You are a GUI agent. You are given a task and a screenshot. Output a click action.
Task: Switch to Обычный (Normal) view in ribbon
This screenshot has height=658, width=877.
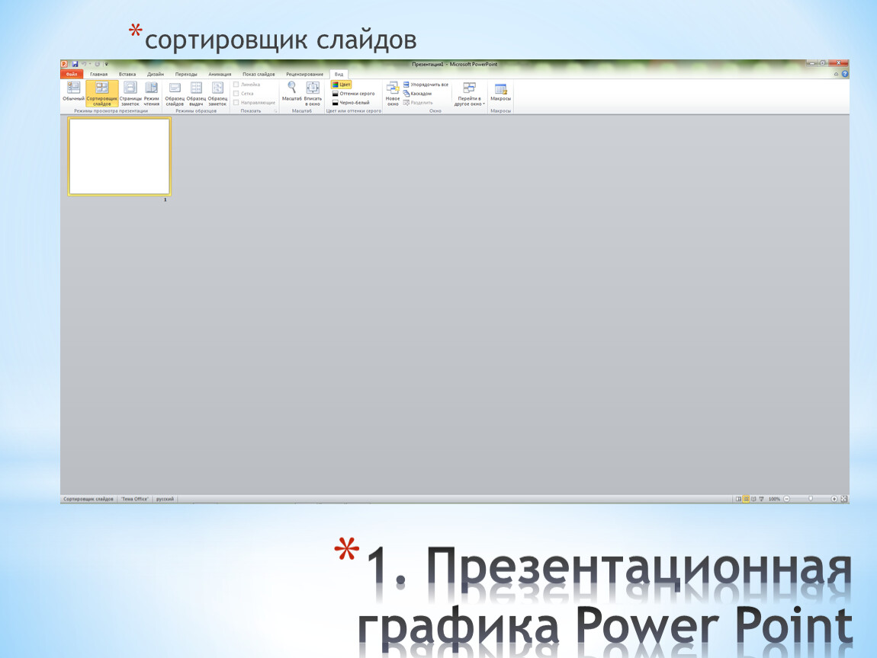pos(73,92)
